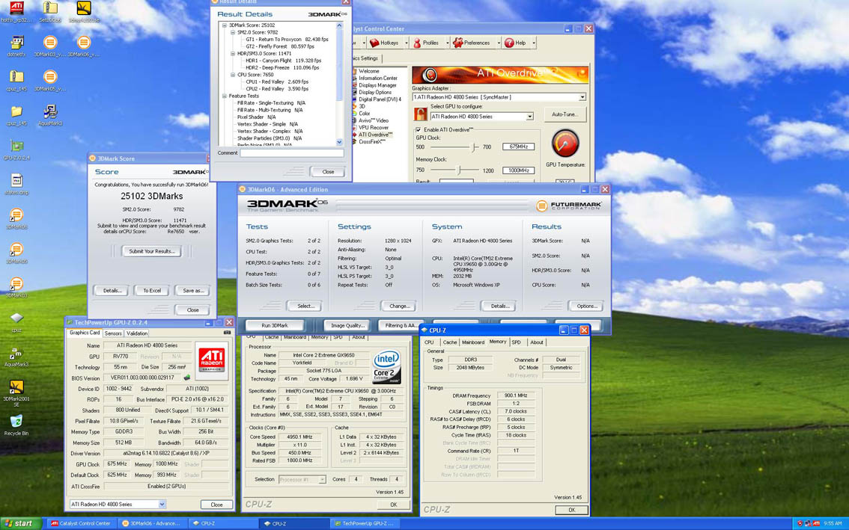The height and width of the screenshot is (530, 849).
Task: Adjust the Memory Clock slider
Action: pyautogui.click(x=459, y=170)
